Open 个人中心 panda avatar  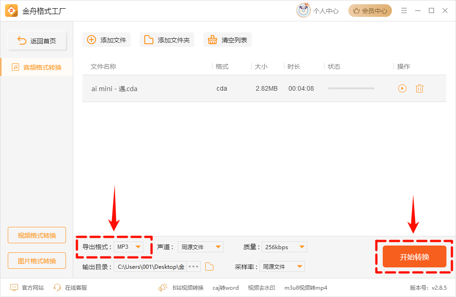coord(304,10)
